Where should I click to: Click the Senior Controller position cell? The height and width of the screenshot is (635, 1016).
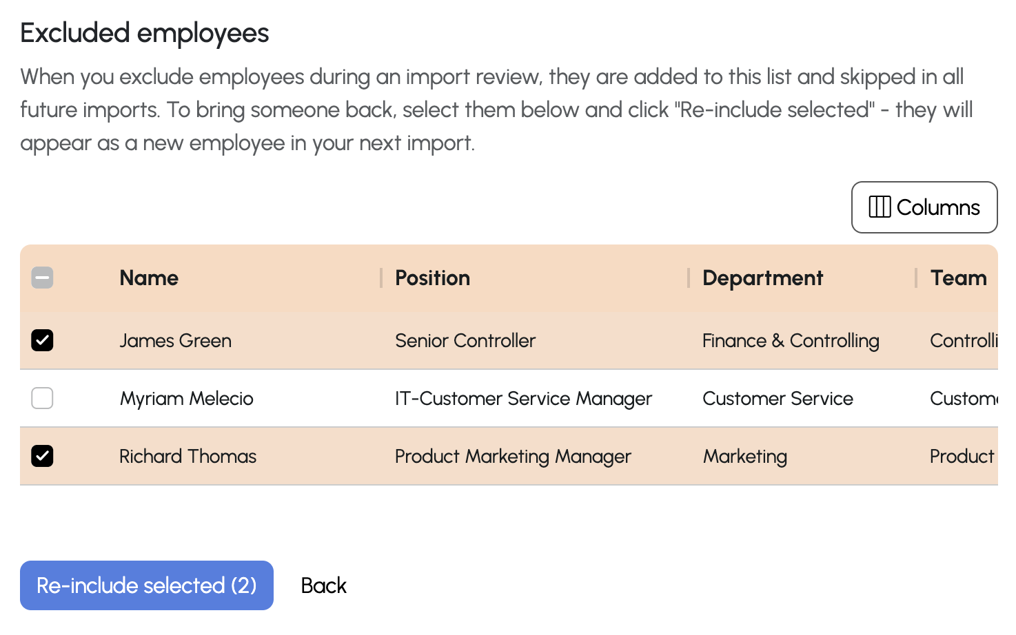point(465,341)
